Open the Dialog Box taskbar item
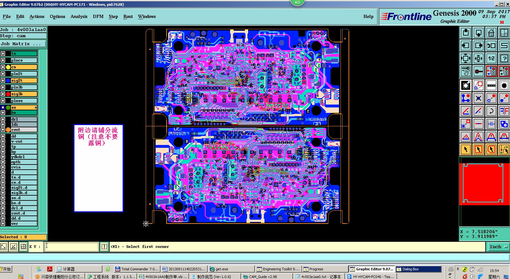510x279 pixels. click(x=418, y=269)
